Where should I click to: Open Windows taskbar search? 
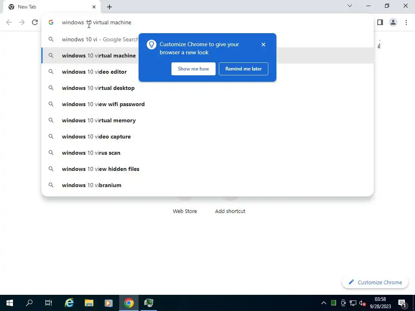coord(29,303)
